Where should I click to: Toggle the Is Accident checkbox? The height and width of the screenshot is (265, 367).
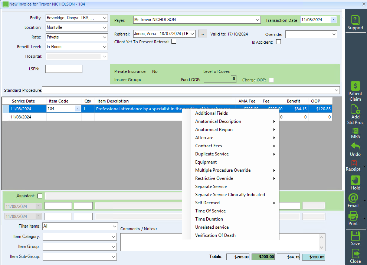point(279,42)
